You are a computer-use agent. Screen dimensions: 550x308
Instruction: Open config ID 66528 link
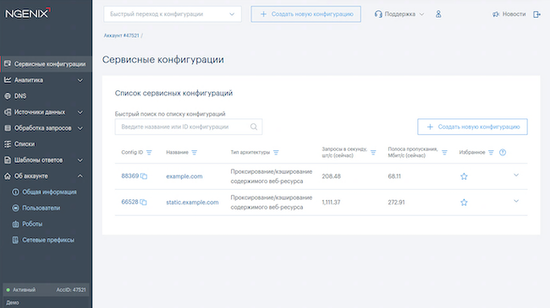[129, 202]
